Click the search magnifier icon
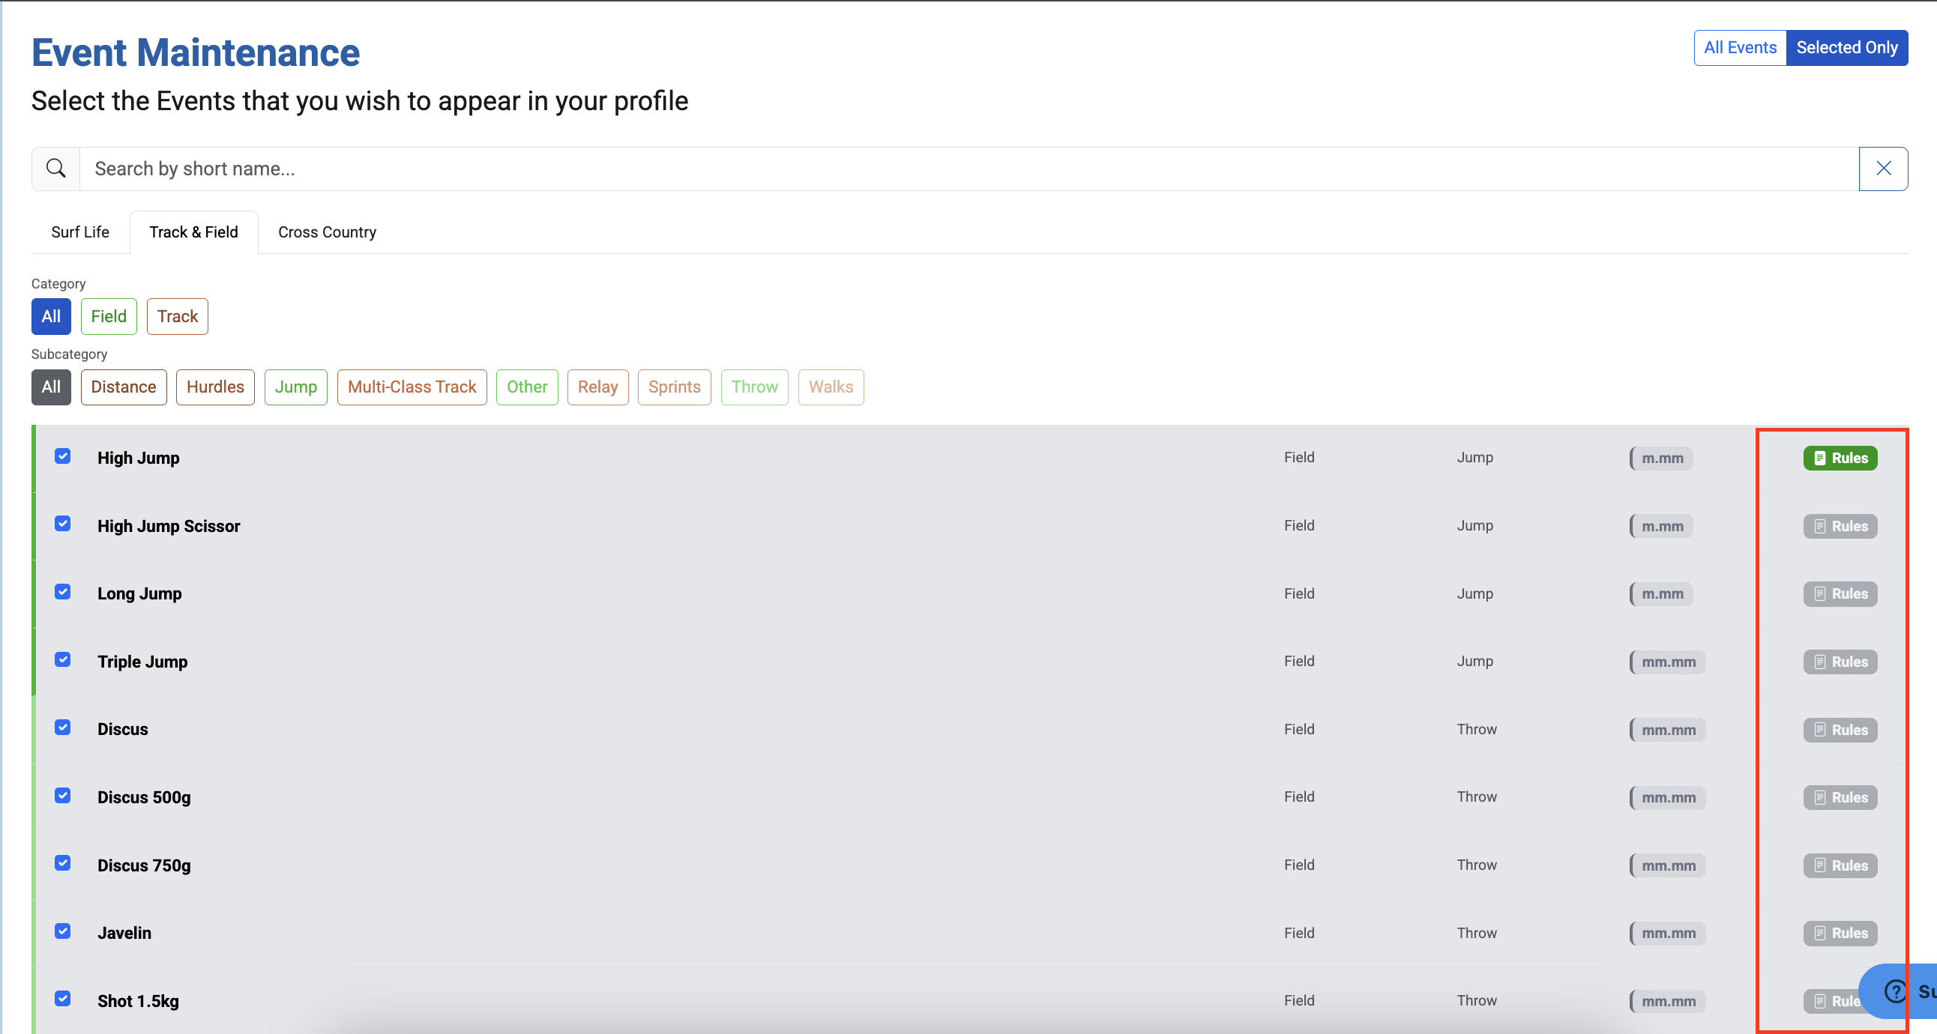The height and width of the screenshot is (1034, 1937). coord(55,169)
